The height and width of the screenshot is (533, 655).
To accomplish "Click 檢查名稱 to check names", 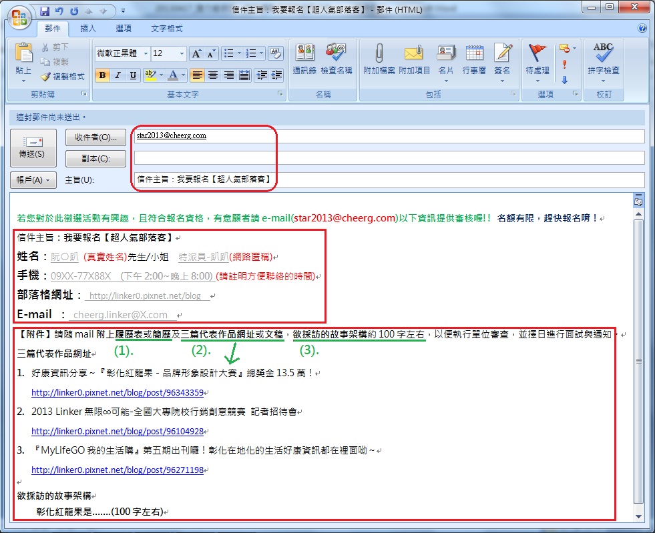I will click(337, 59).
